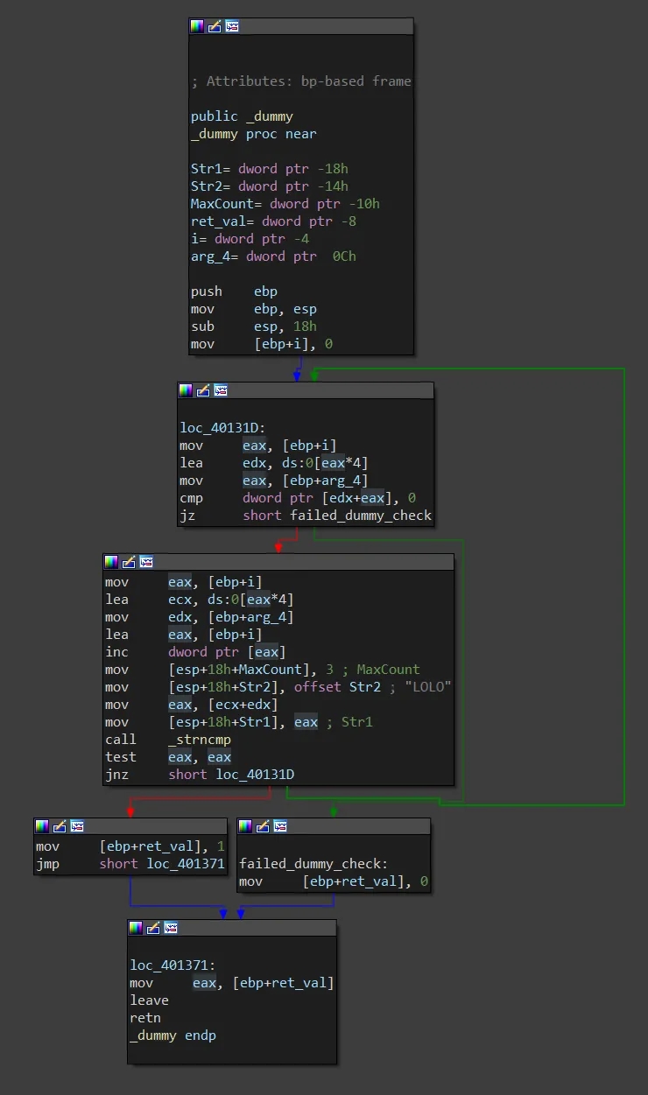Viewport: 648px width, 1095px height.
Task: Click the _strncmp call target
Action: (x=200, y=740)
